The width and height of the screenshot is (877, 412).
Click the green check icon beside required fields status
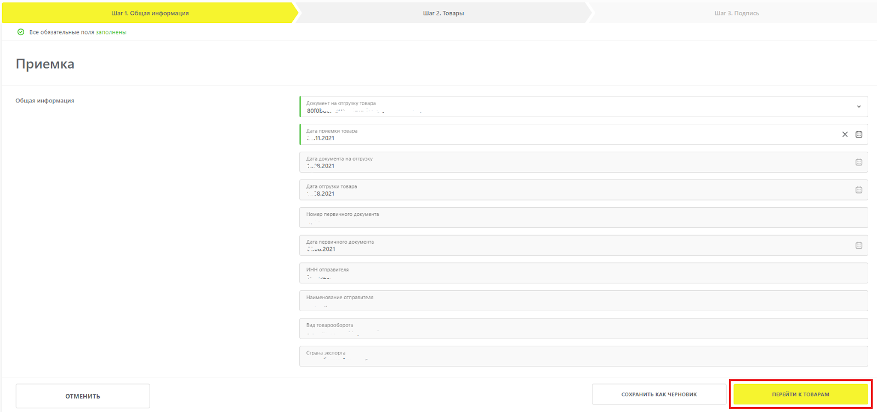coord(21,32)
